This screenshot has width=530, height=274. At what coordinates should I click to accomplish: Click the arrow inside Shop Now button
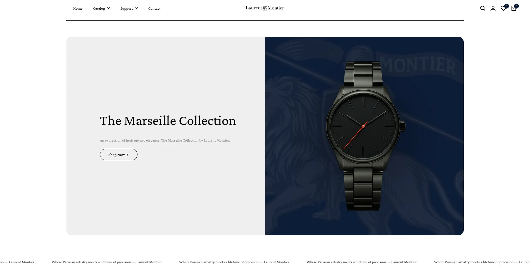pyautogui.click(x=127, y=155)
